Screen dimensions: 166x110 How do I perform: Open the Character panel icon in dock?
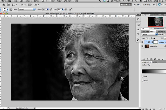(138, 30)
